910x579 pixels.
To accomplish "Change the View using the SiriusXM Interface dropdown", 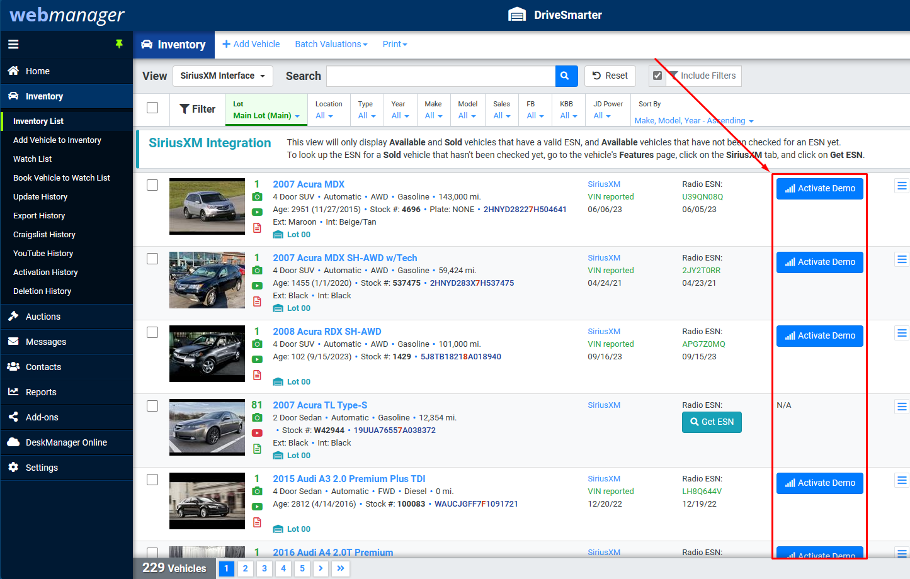I will click(222, 76).
